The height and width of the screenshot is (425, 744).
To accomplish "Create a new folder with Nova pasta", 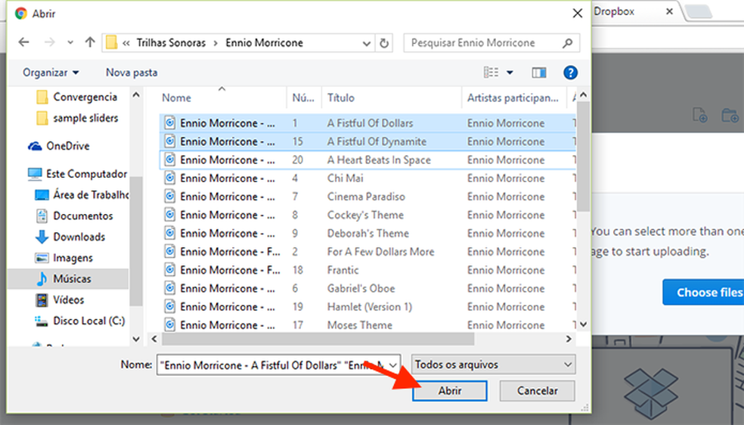I will [132, 73].
